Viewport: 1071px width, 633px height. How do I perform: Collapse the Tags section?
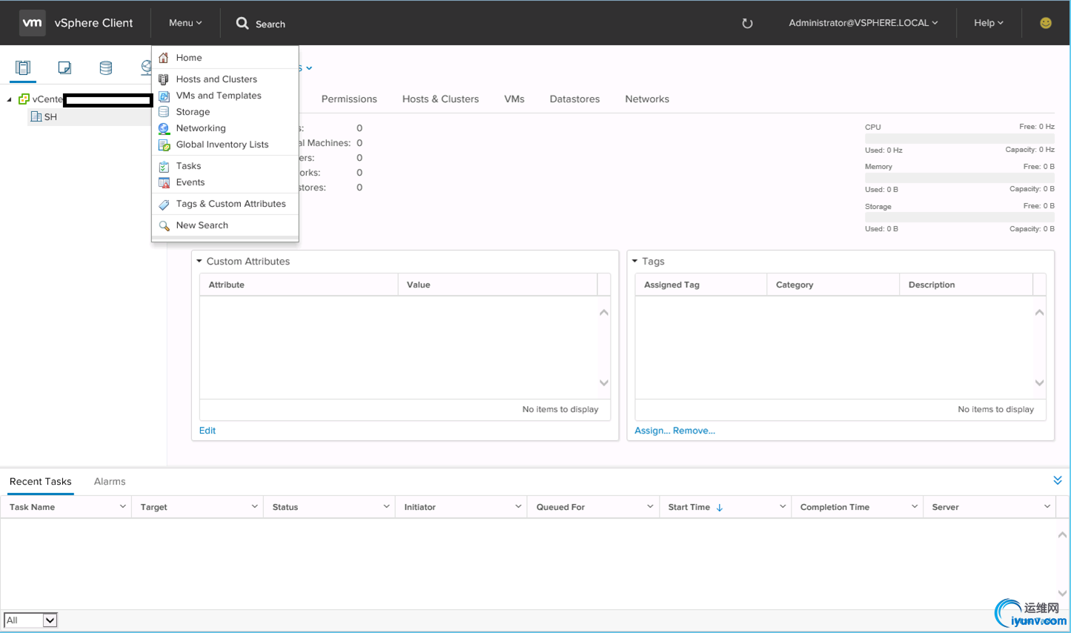[635, 262]
